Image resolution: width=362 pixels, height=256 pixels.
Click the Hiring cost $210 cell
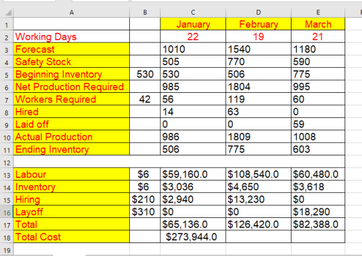tap(145, 199)
